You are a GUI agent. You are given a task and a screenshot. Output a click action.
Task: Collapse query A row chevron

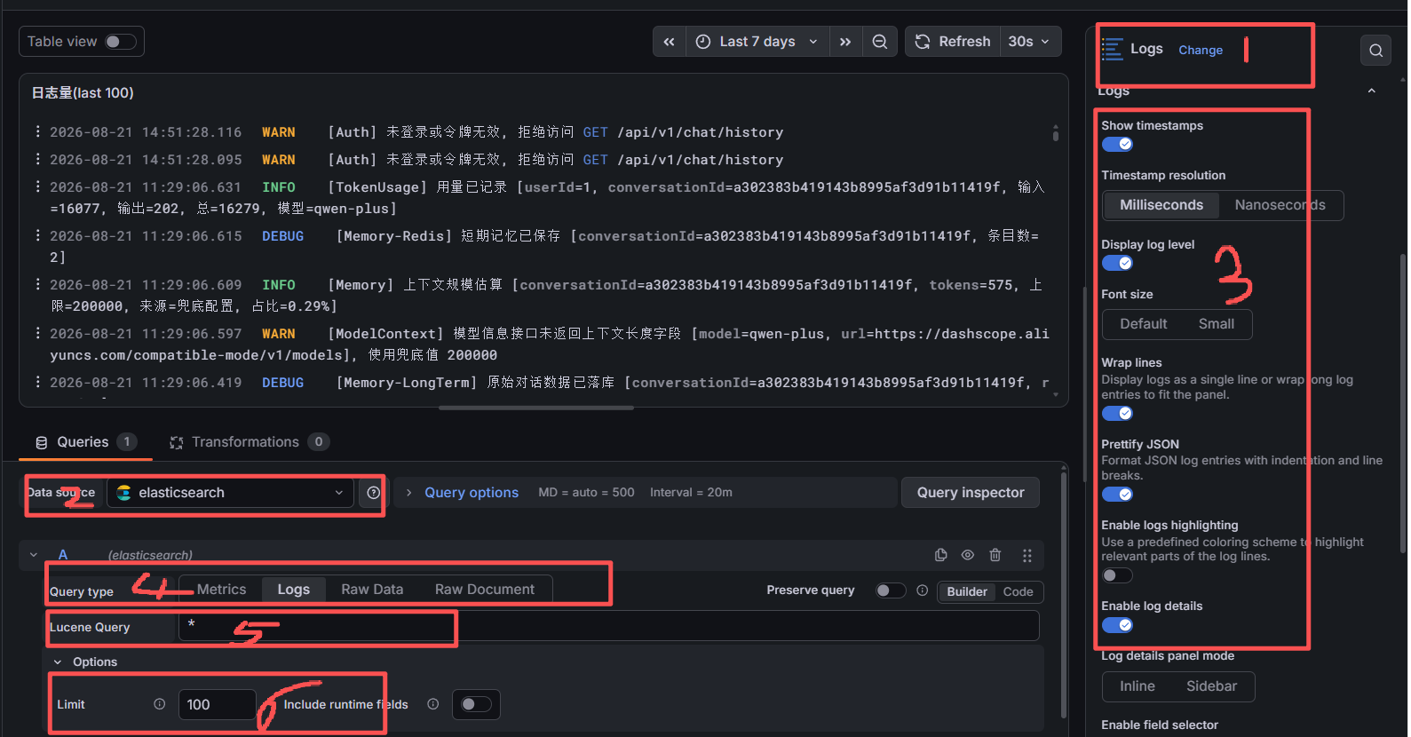34,555
